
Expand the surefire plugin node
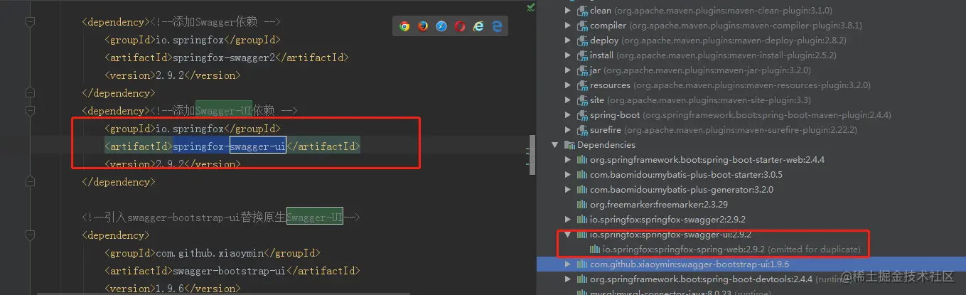(x=567, y=130)
